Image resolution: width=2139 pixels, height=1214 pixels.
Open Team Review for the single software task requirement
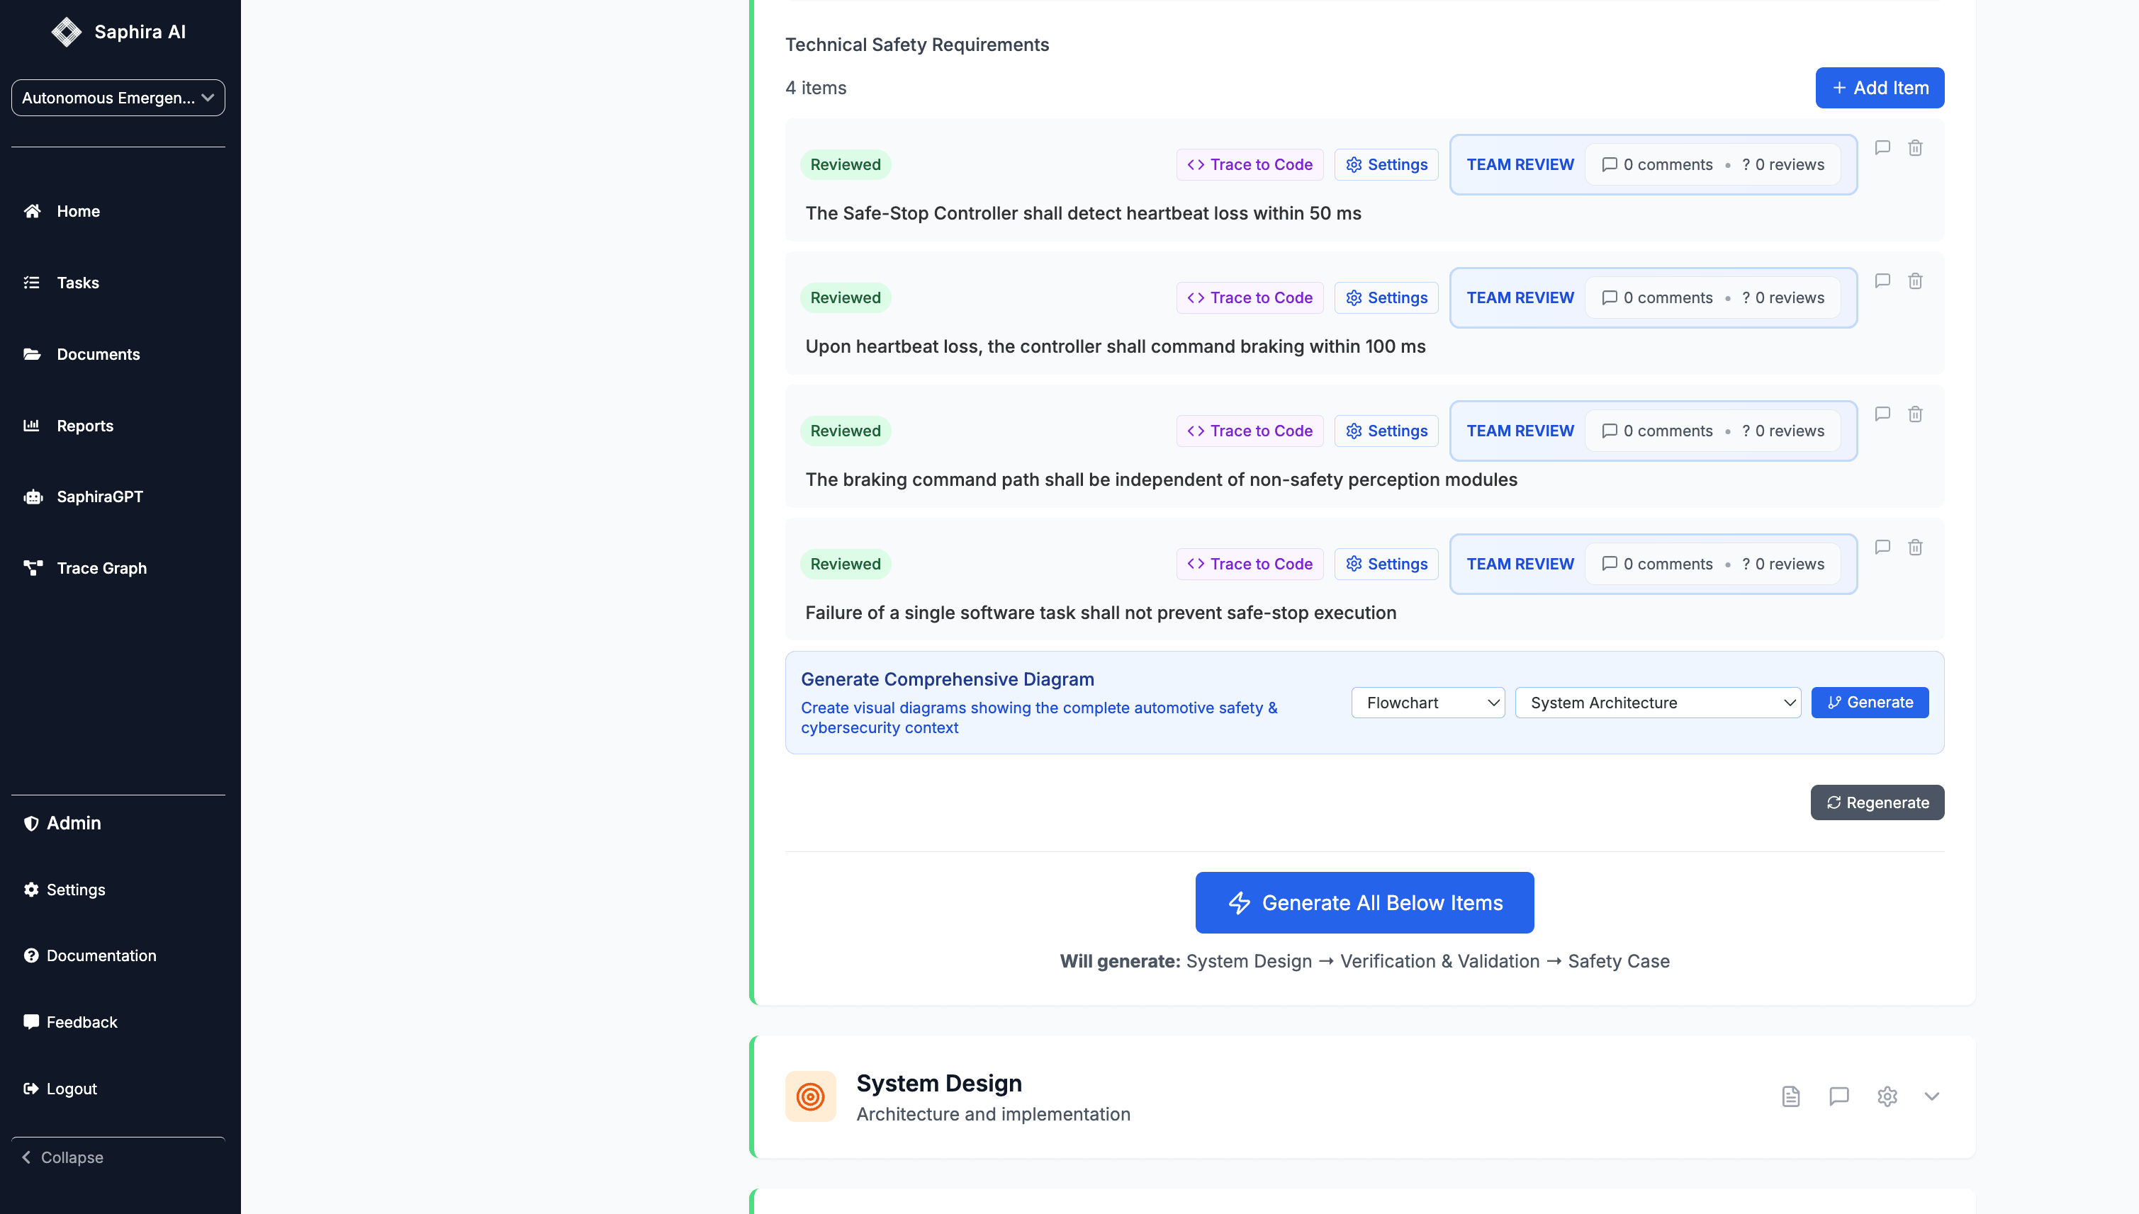(1519, 565)
